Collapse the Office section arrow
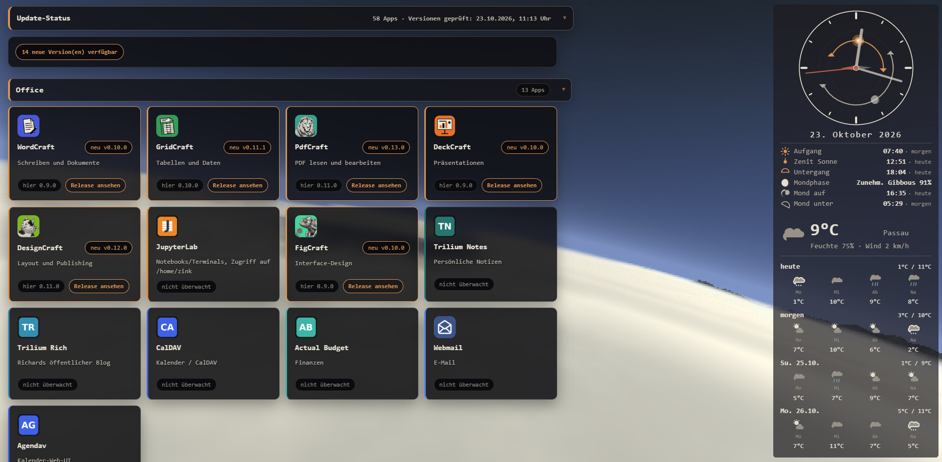942x462 pixels. coord(564,90)
